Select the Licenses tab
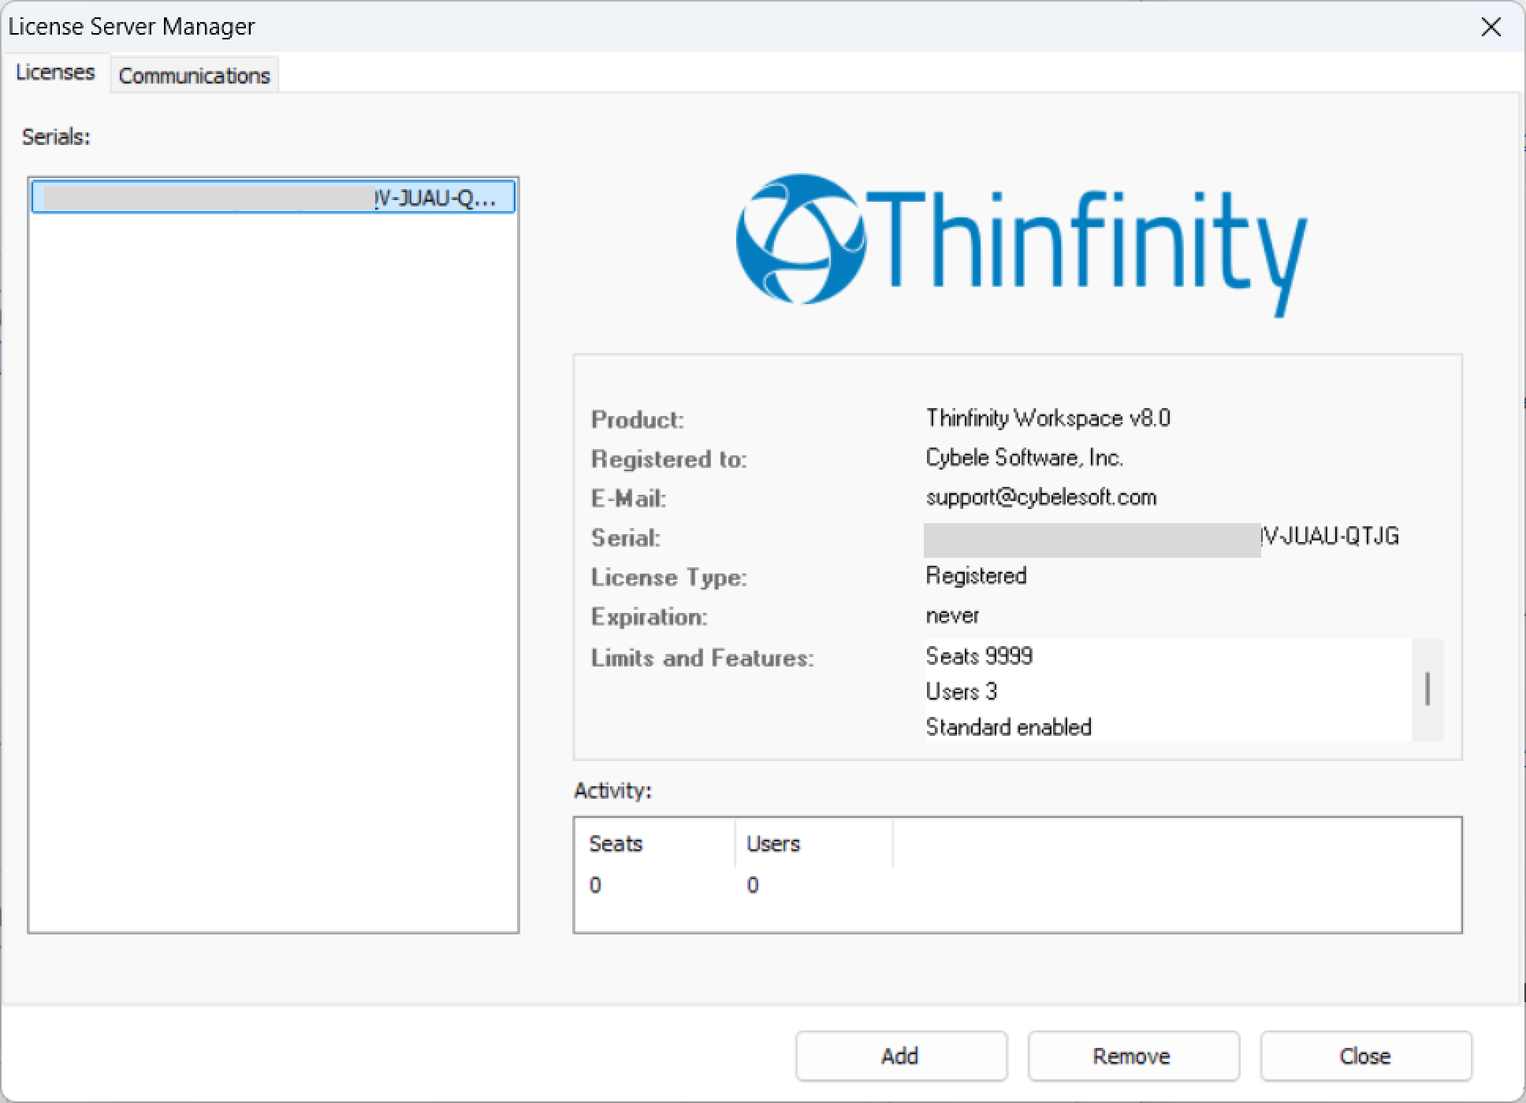The height and width of the screenshot is (1103, 1526). point(55,72)
